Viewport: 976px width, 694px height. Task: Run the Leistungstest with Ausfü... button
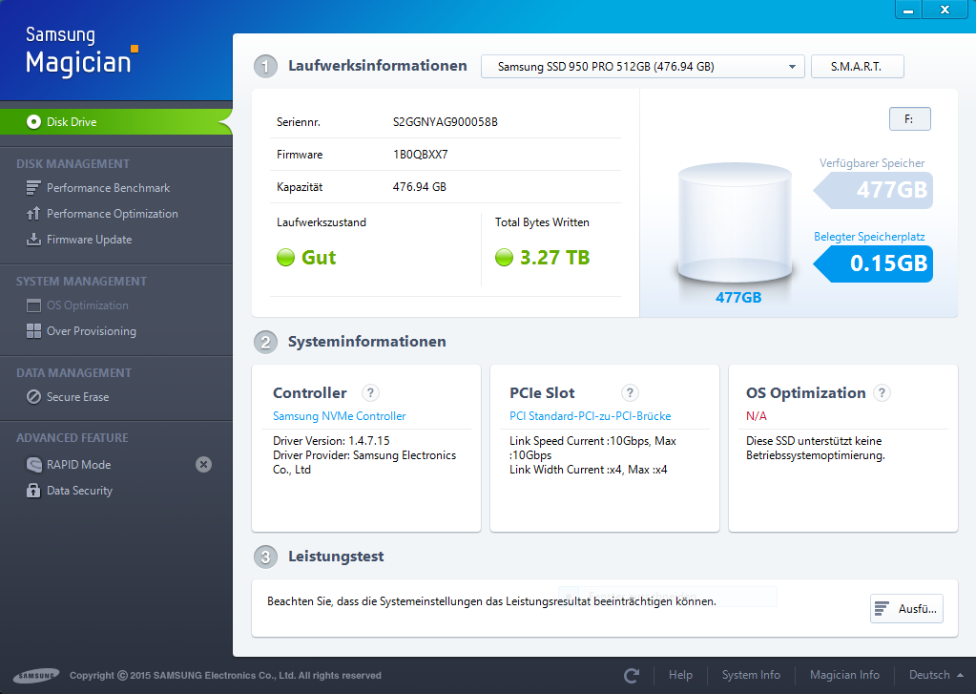click(x=906, y=609)
